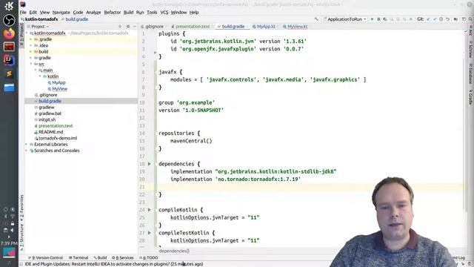Start debugging with the Debug bug icon
This screenshot has height=267, width=474.
[378, 19]
